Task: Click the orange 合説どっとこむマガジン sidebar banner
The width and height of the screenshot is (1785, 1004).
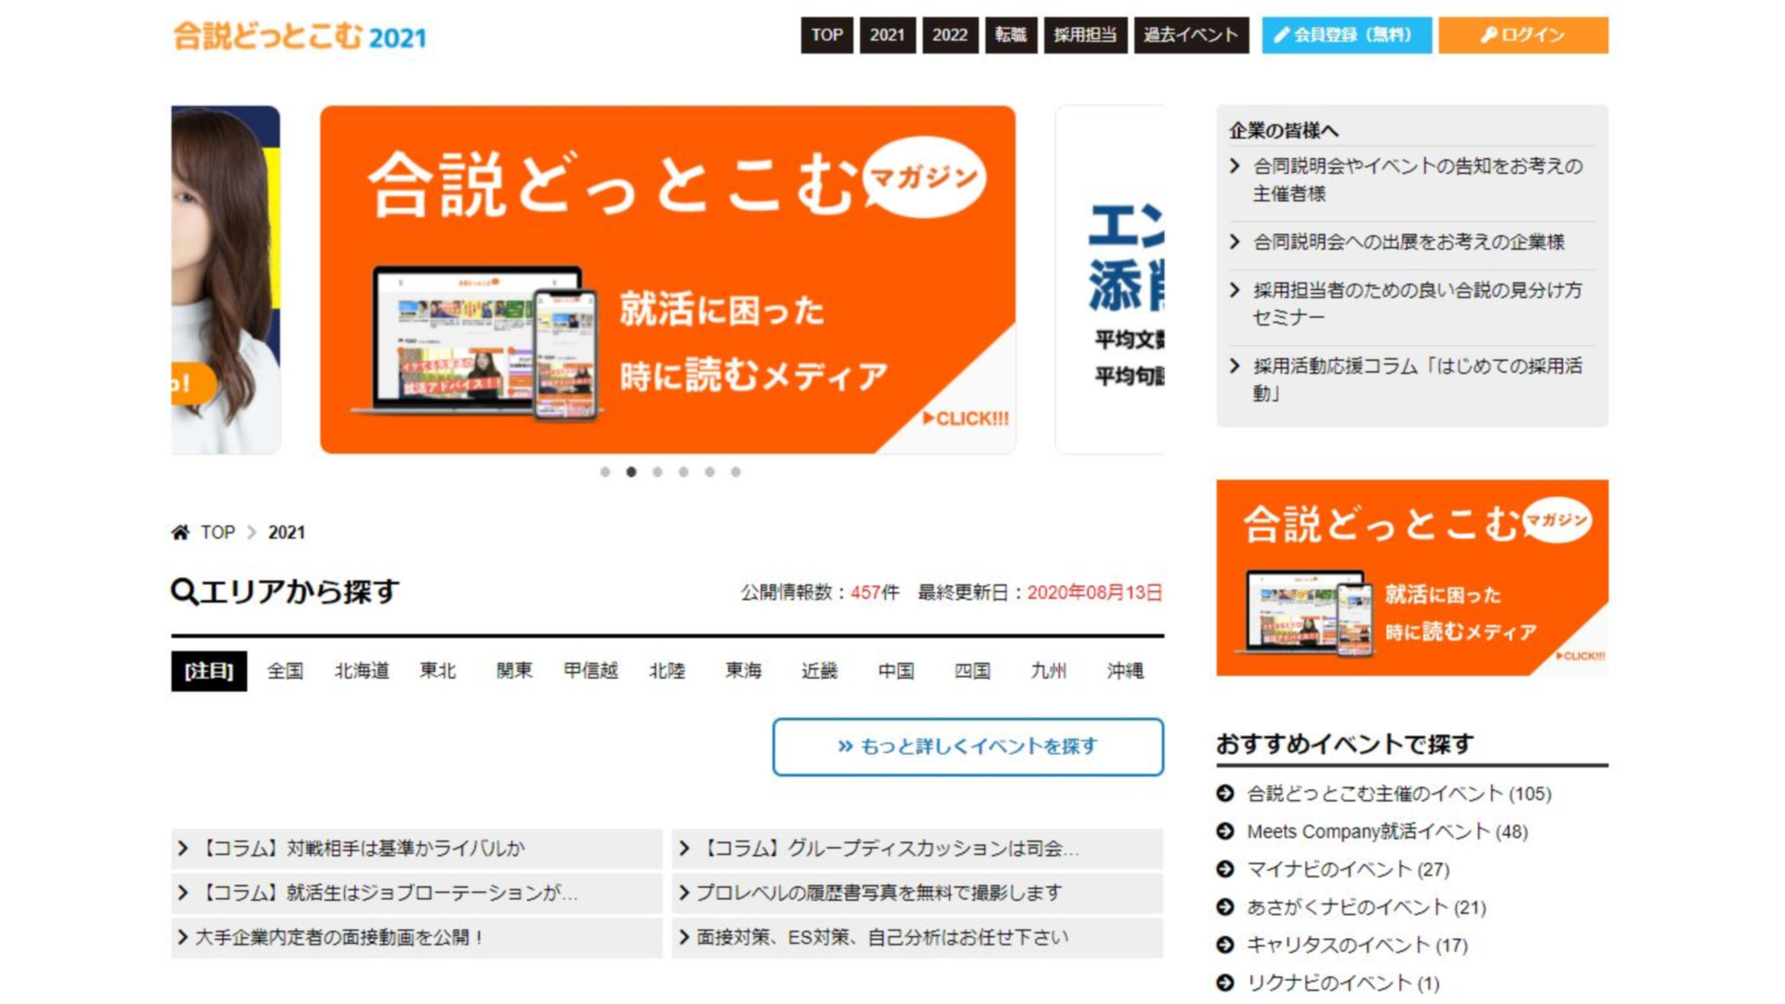Action: point(1411,577)
